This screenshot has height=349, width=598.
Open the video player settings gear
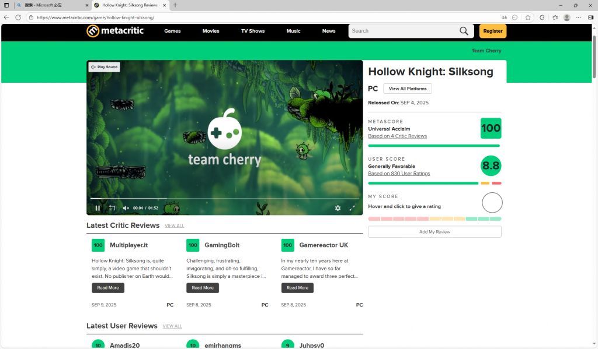338,208
